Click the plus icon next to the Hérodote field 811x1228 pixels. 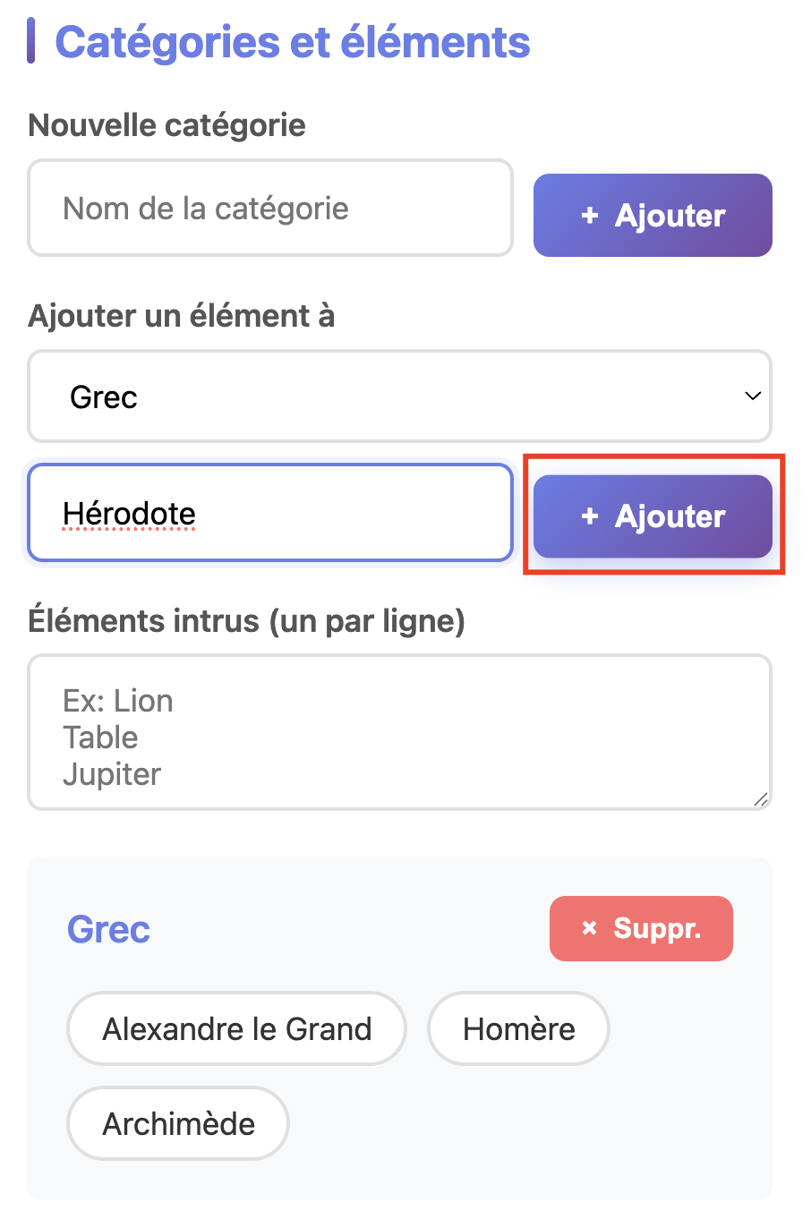click(589, 516)
